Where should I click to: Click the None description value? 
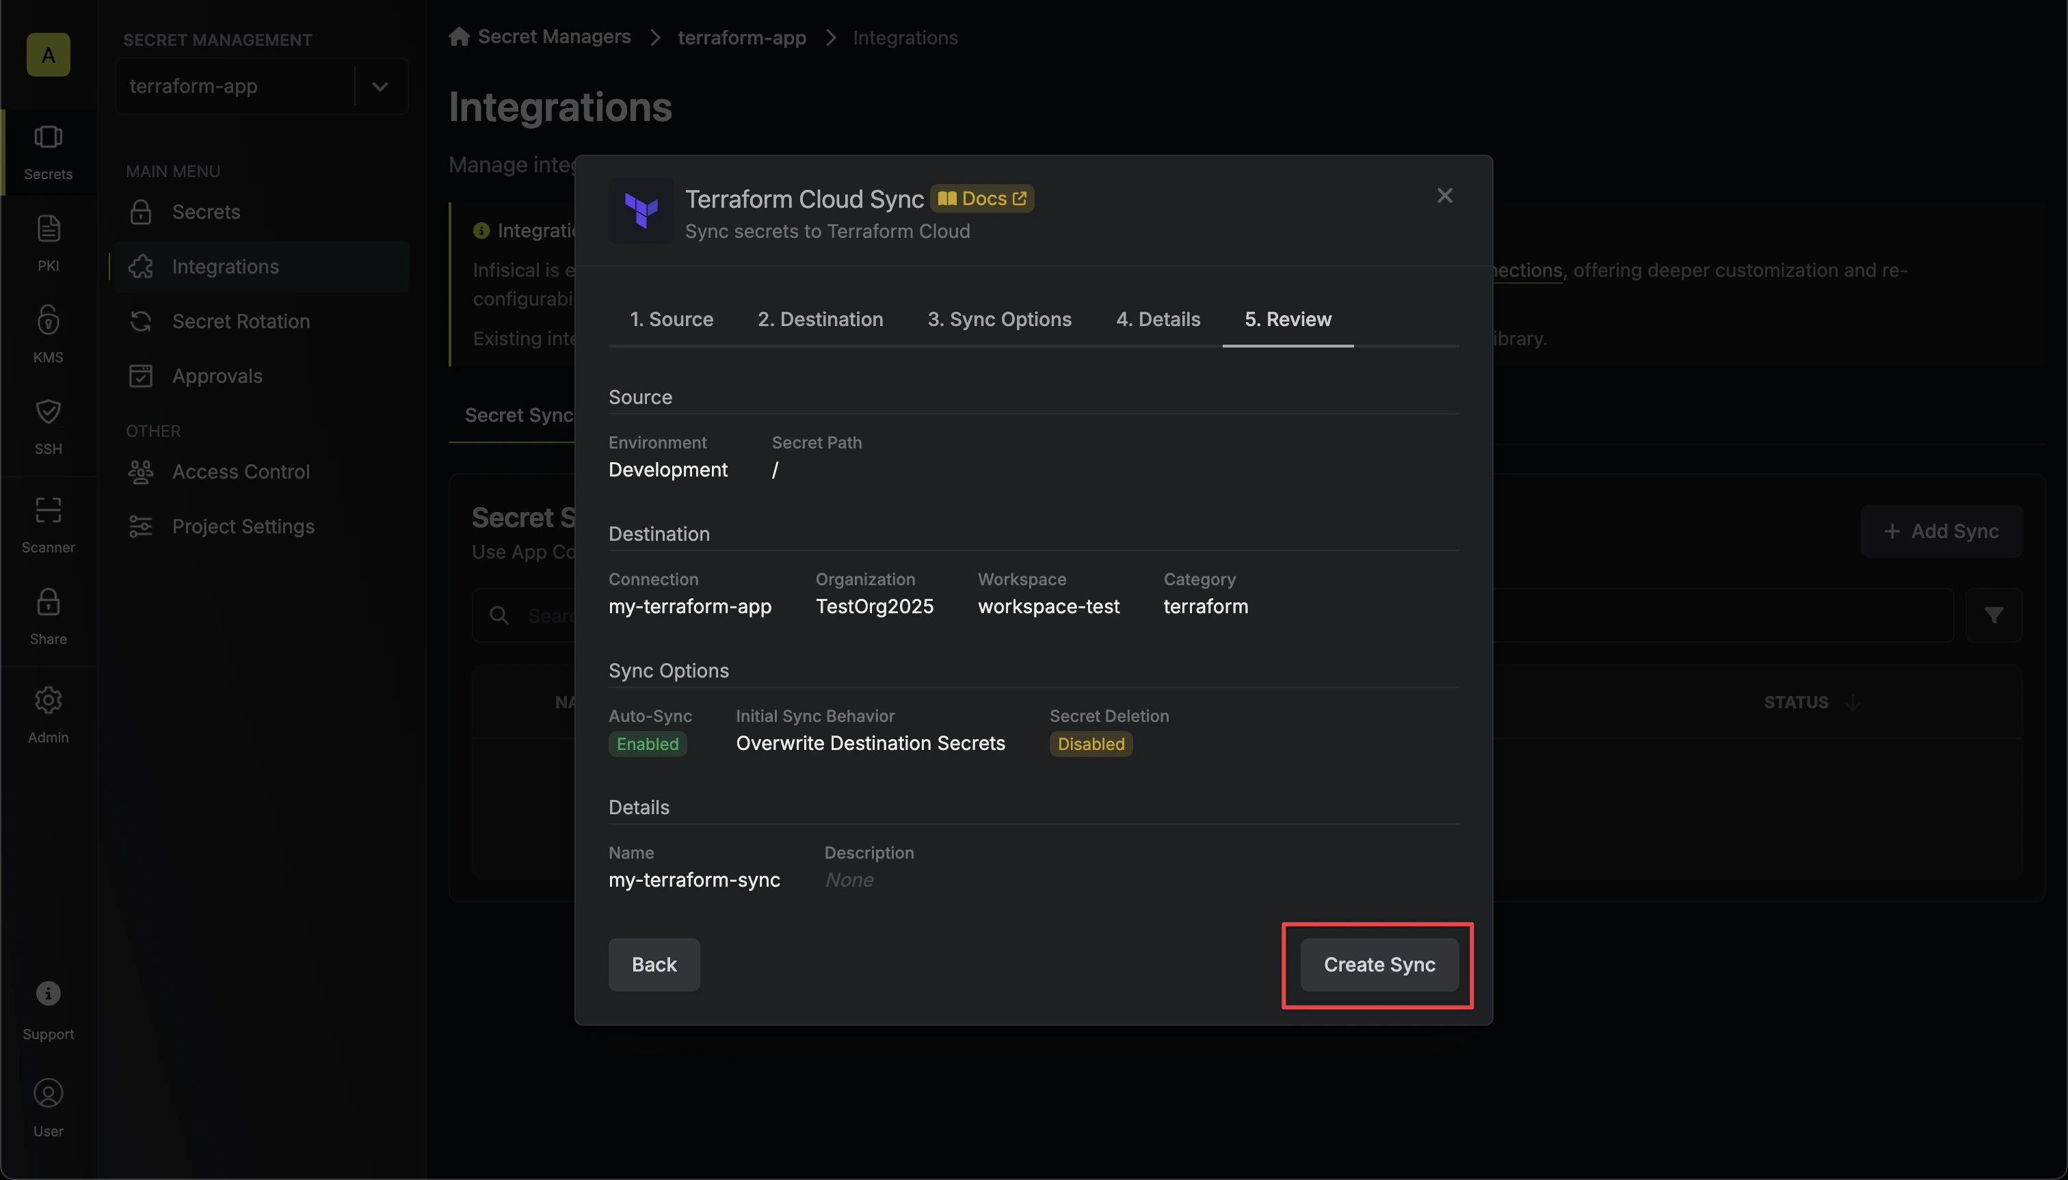coord(849,880)
